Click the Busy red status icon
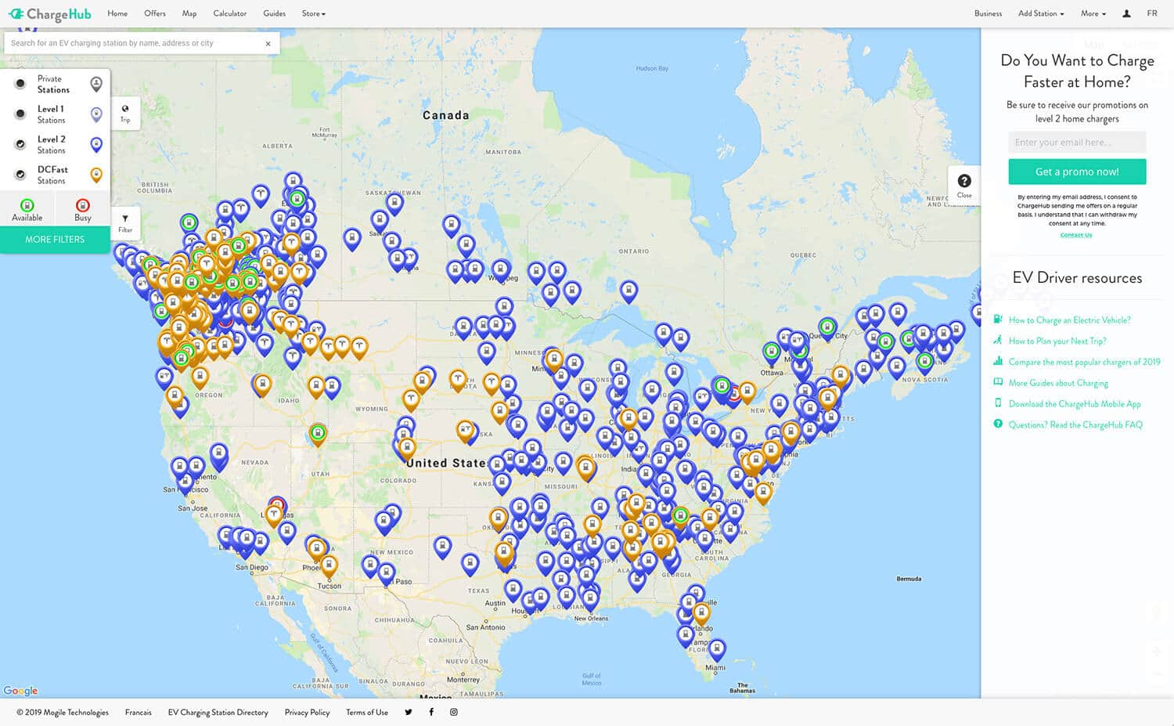The width and height of the screenshot is (1174, 726). [83, 206]
